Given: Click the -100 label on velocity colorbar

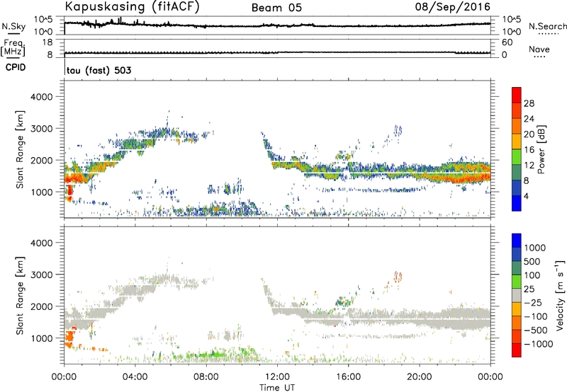Looking at the screenshot, I should pyautogui.click(x=535, y=316).
